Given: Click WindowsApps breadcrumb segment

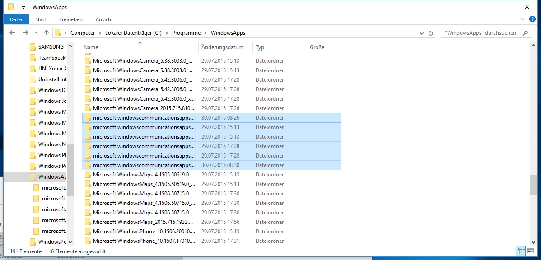Looking at the screenshot, I should (x=228, y=33).
